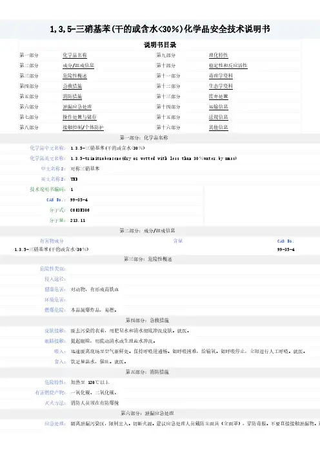This screenshot has width=320, height=453.
Task: Click the document title 1,3,5-三硝基苯 化学品安全技术说明书
Action: 160,29
